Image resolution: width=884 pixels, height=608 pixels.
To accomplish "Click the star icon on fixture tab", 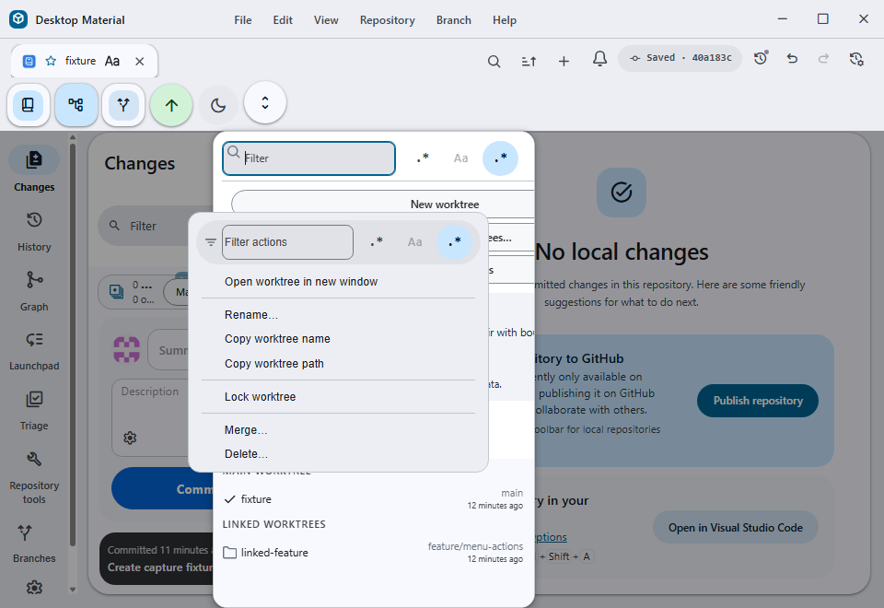I will 51,61.
